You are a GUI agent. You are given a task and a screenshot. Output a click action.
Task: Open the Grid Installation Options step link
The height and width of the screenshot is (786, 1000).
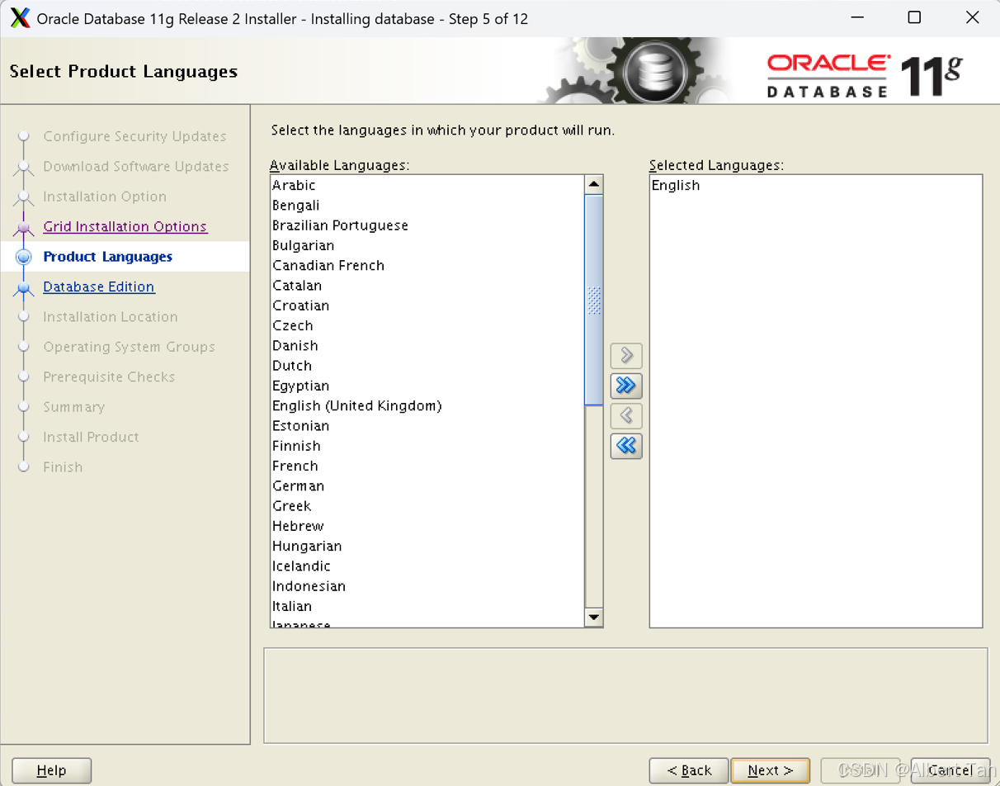point(125,226)
